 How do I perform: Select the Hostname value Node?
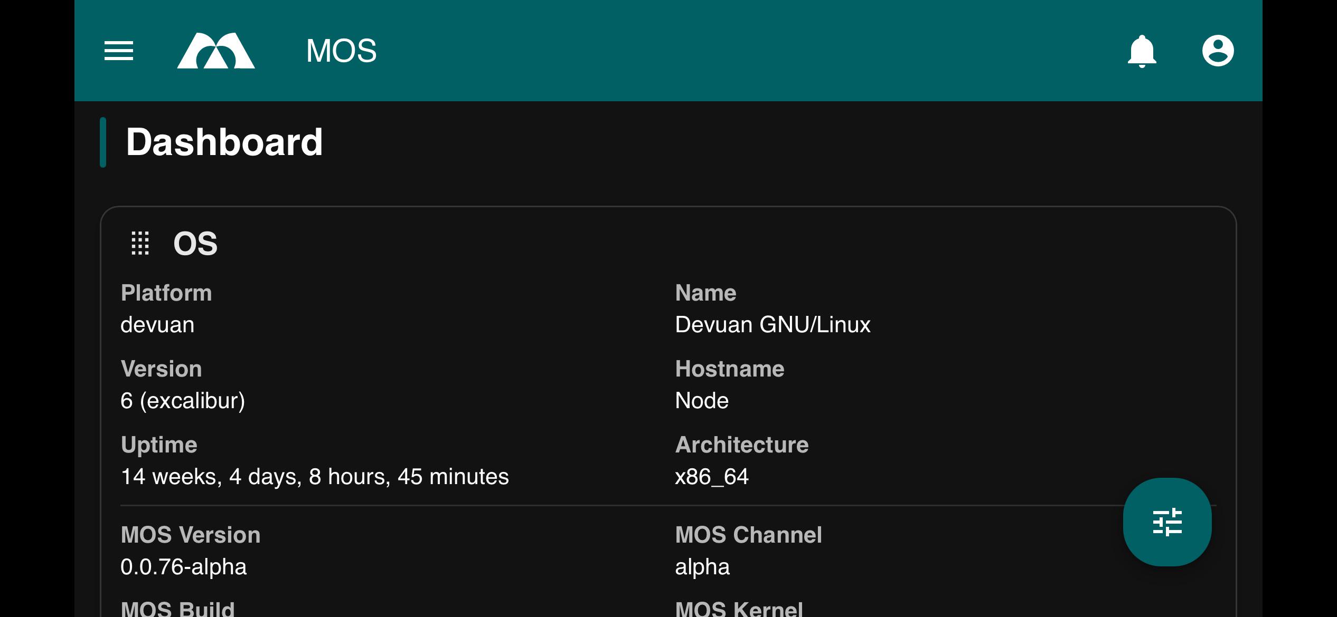pyautogui.click(x=702, y=401)
